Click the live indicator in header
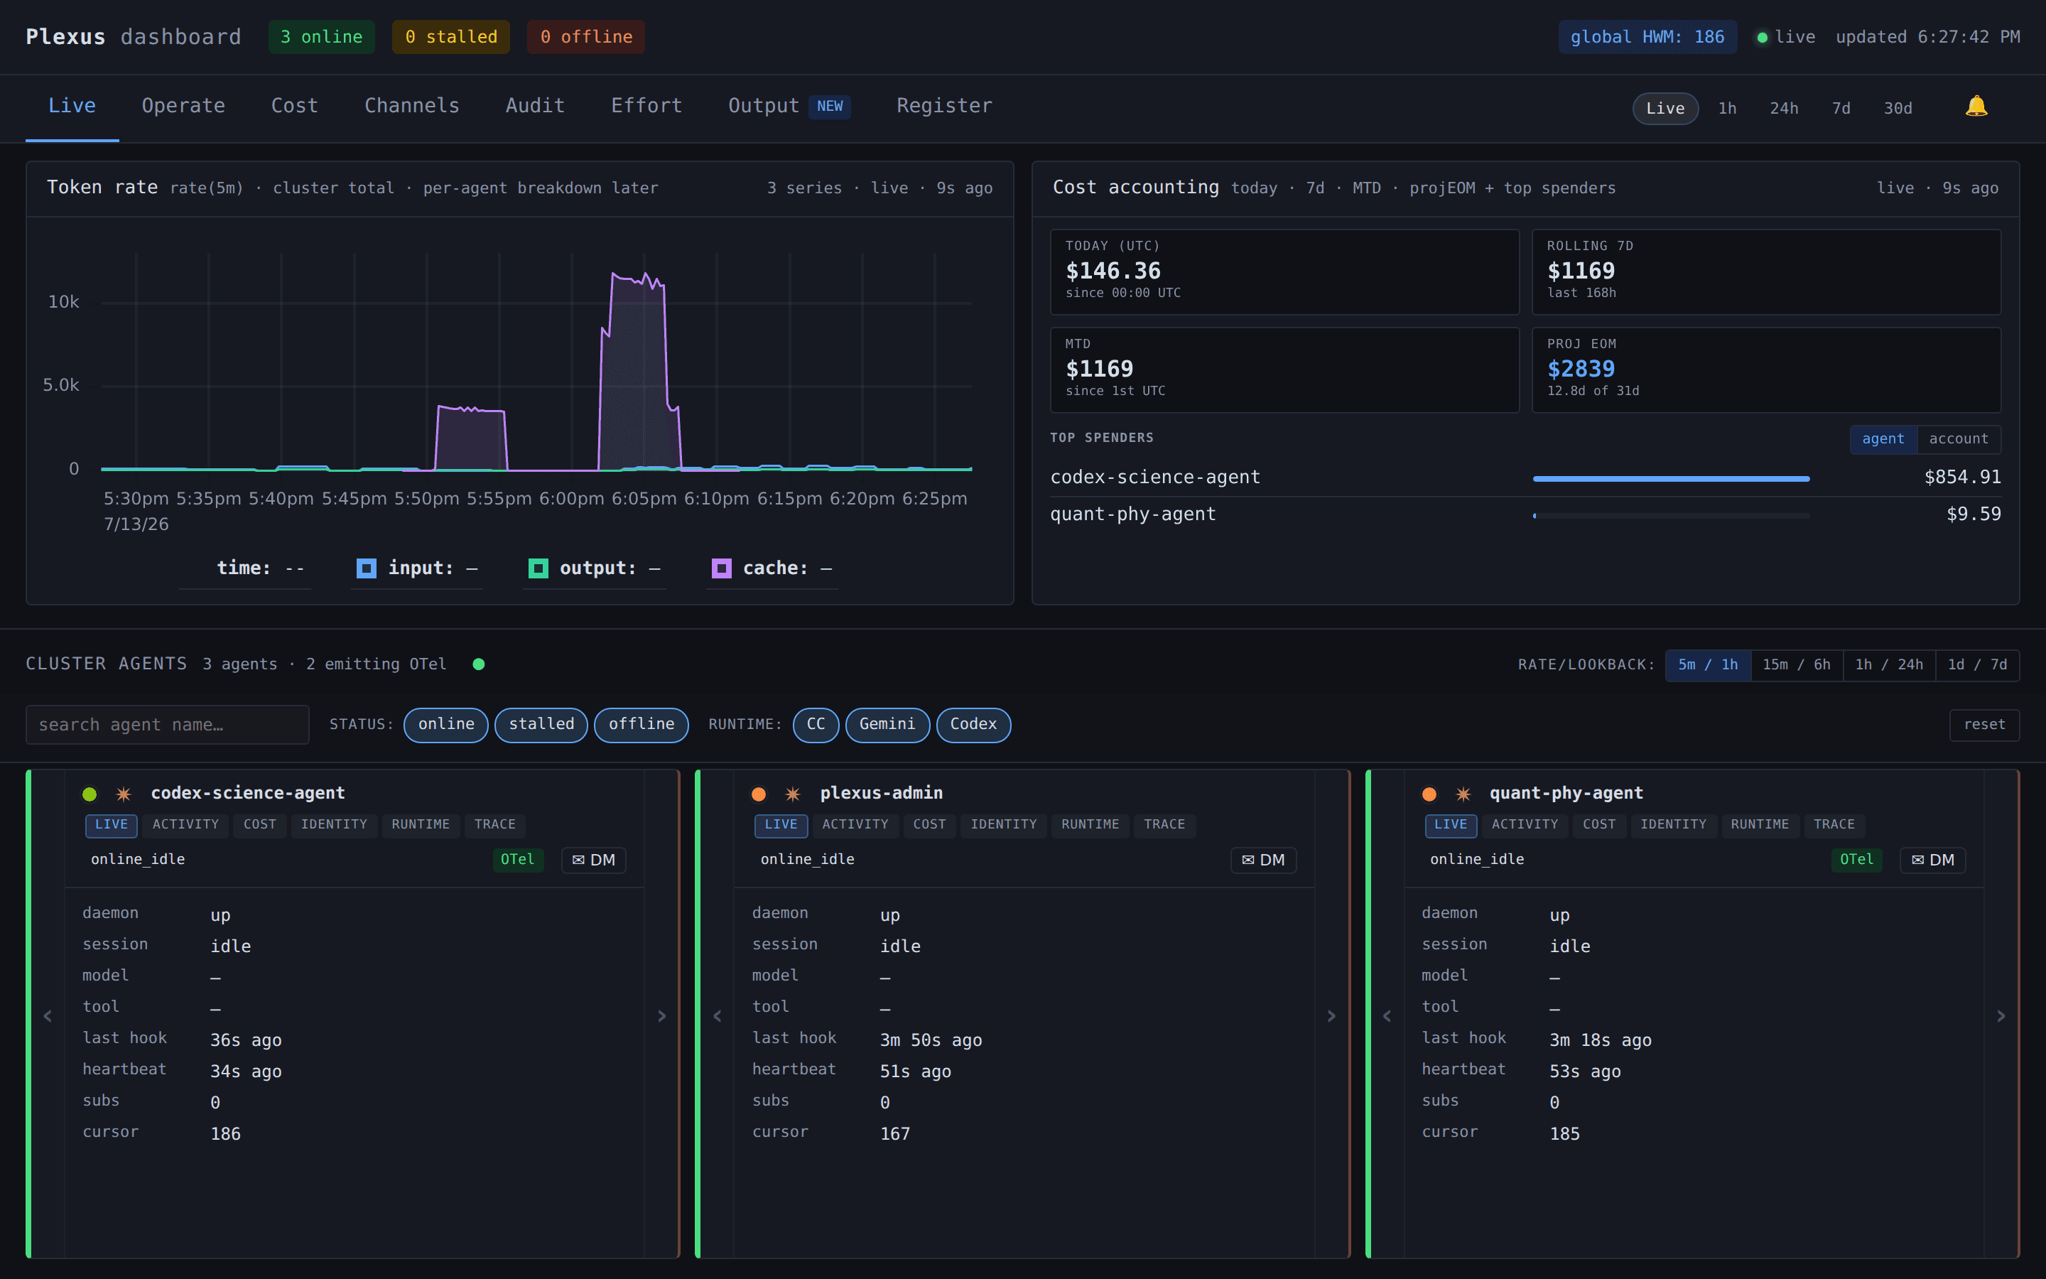The height and width of the screenshot is (1279, 2046). click(x=1785, y=37)
